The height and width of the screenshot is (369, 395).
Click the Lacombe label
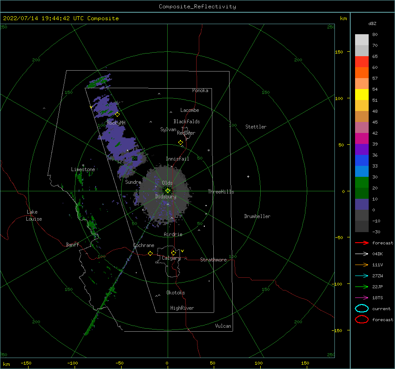(190, 110)
